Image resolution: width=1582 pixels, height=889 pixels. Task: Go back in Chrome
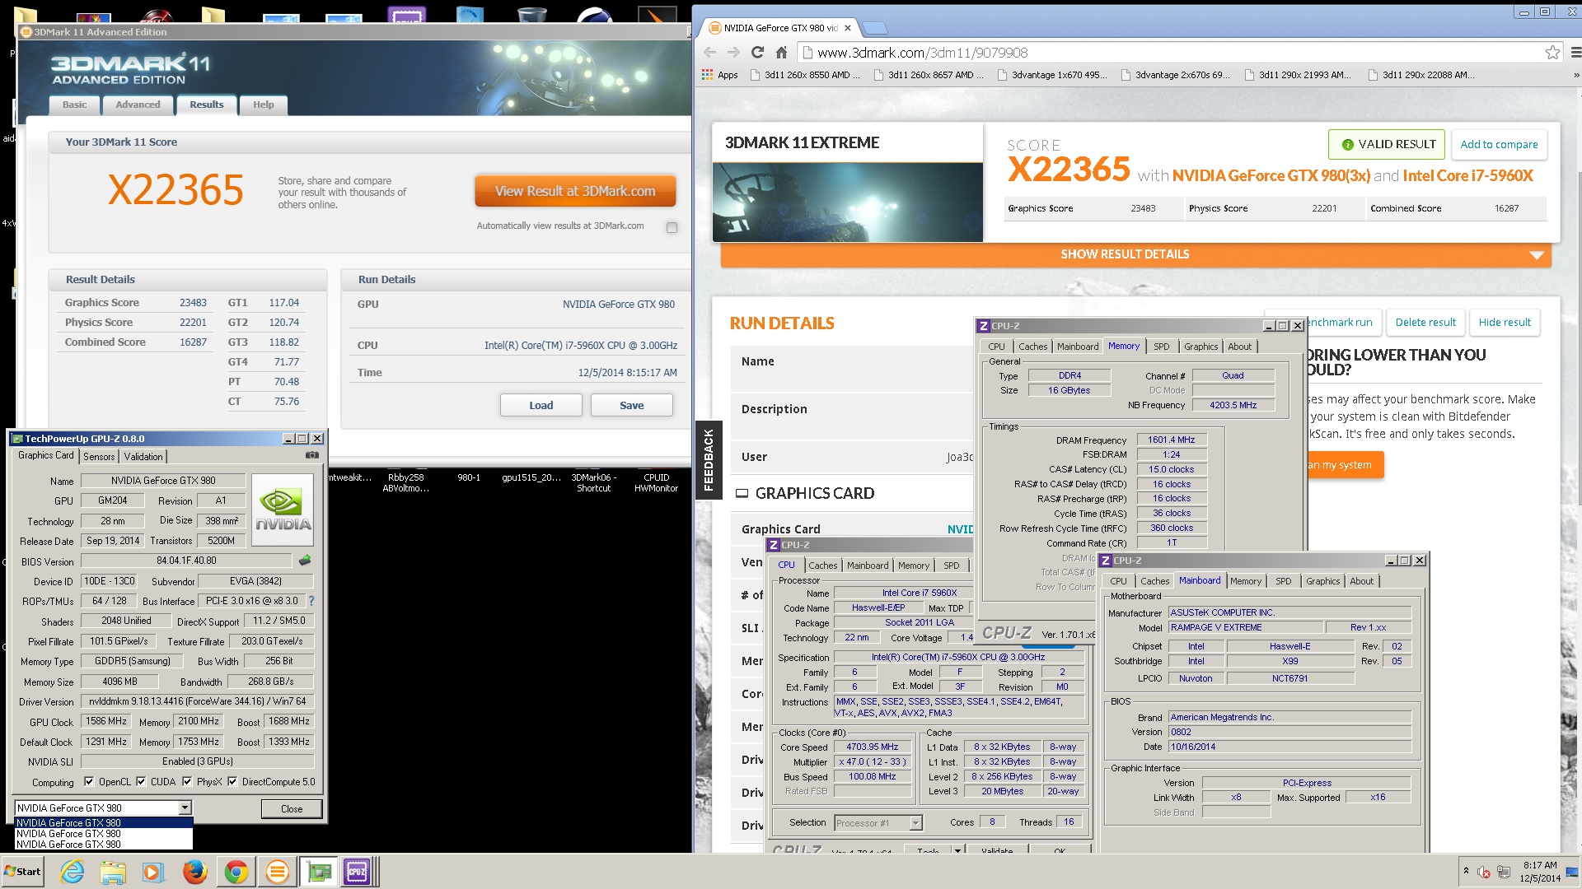click(x=709, y=53)
